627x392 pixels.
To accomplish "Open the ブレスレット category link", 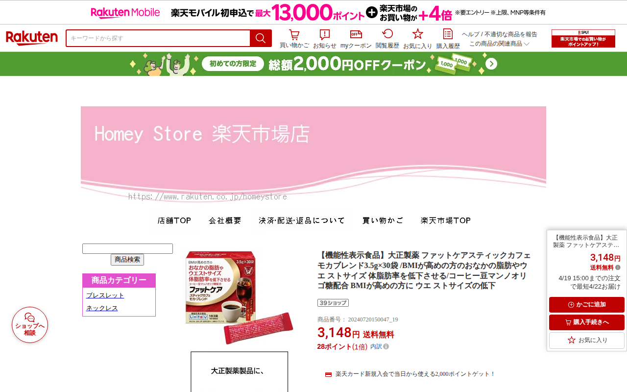I will [105, 295].
